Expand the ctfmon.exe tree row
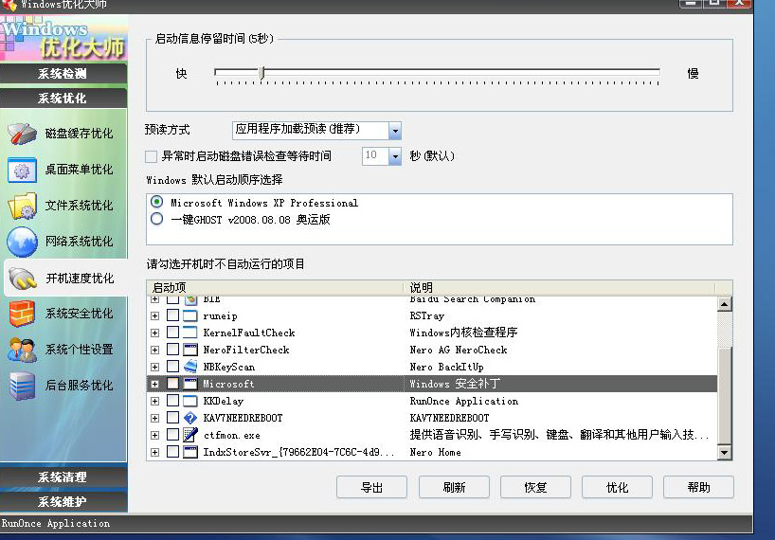The image size is (775, 540). [x=154, y=435]
